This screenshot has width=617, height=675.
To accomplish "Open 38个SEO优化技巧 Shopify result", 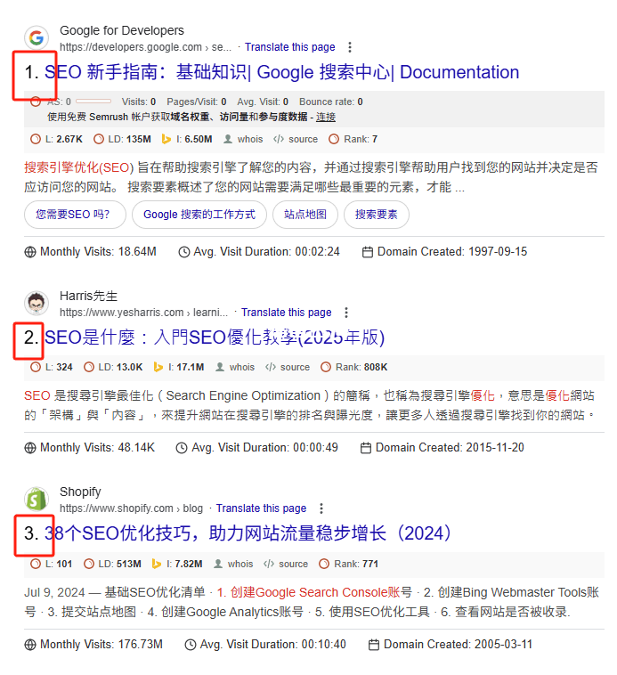I will click(x=248, y=533).
